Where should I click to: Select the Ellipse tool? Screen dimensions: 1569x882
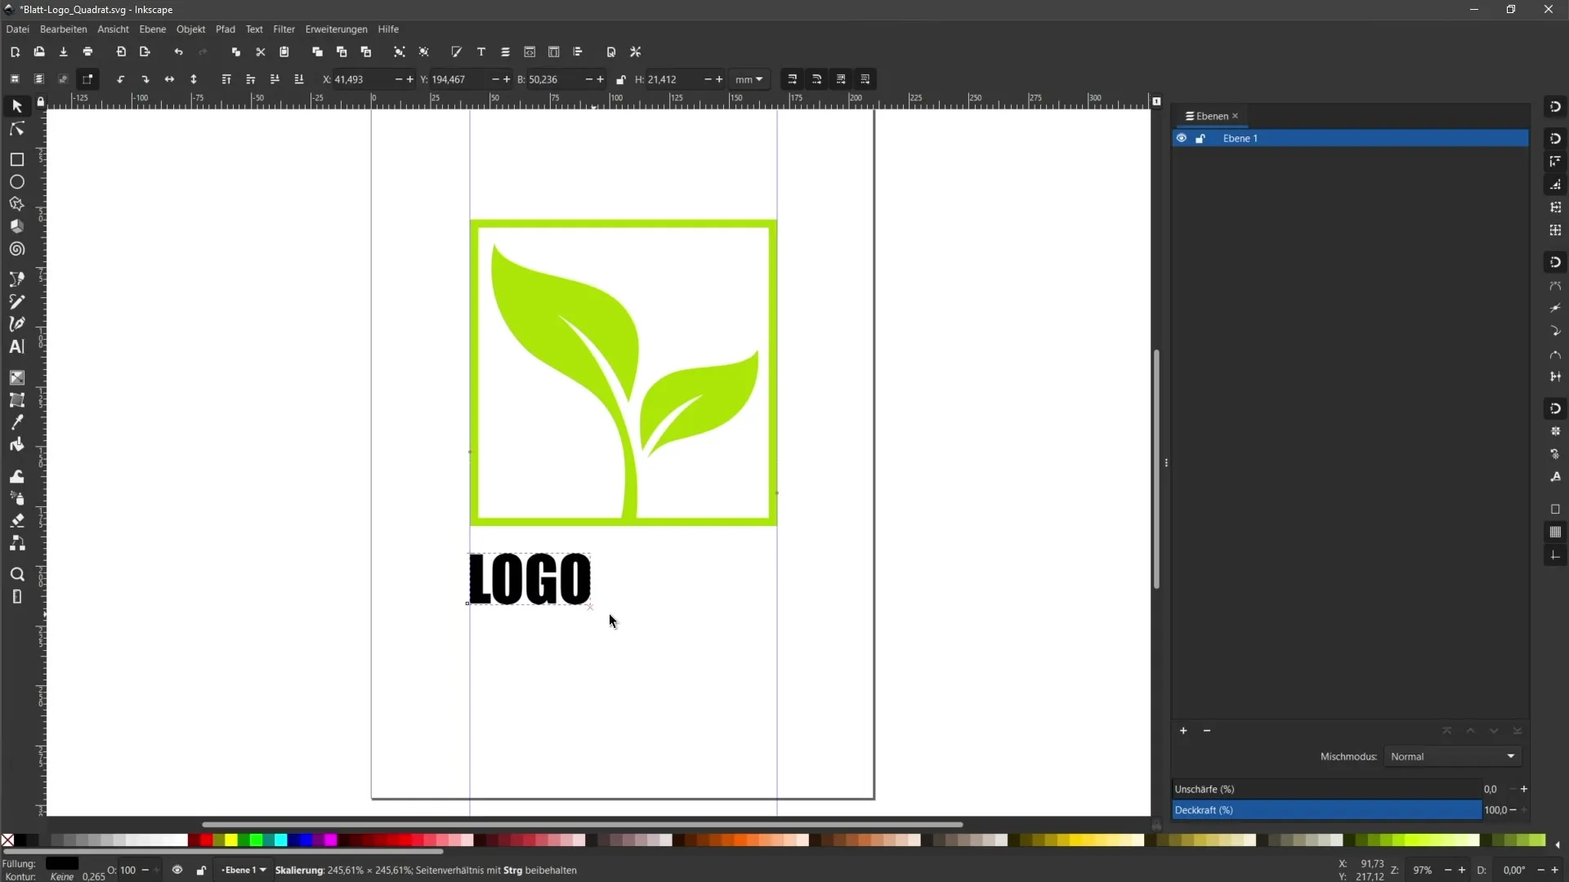point(16,181)
